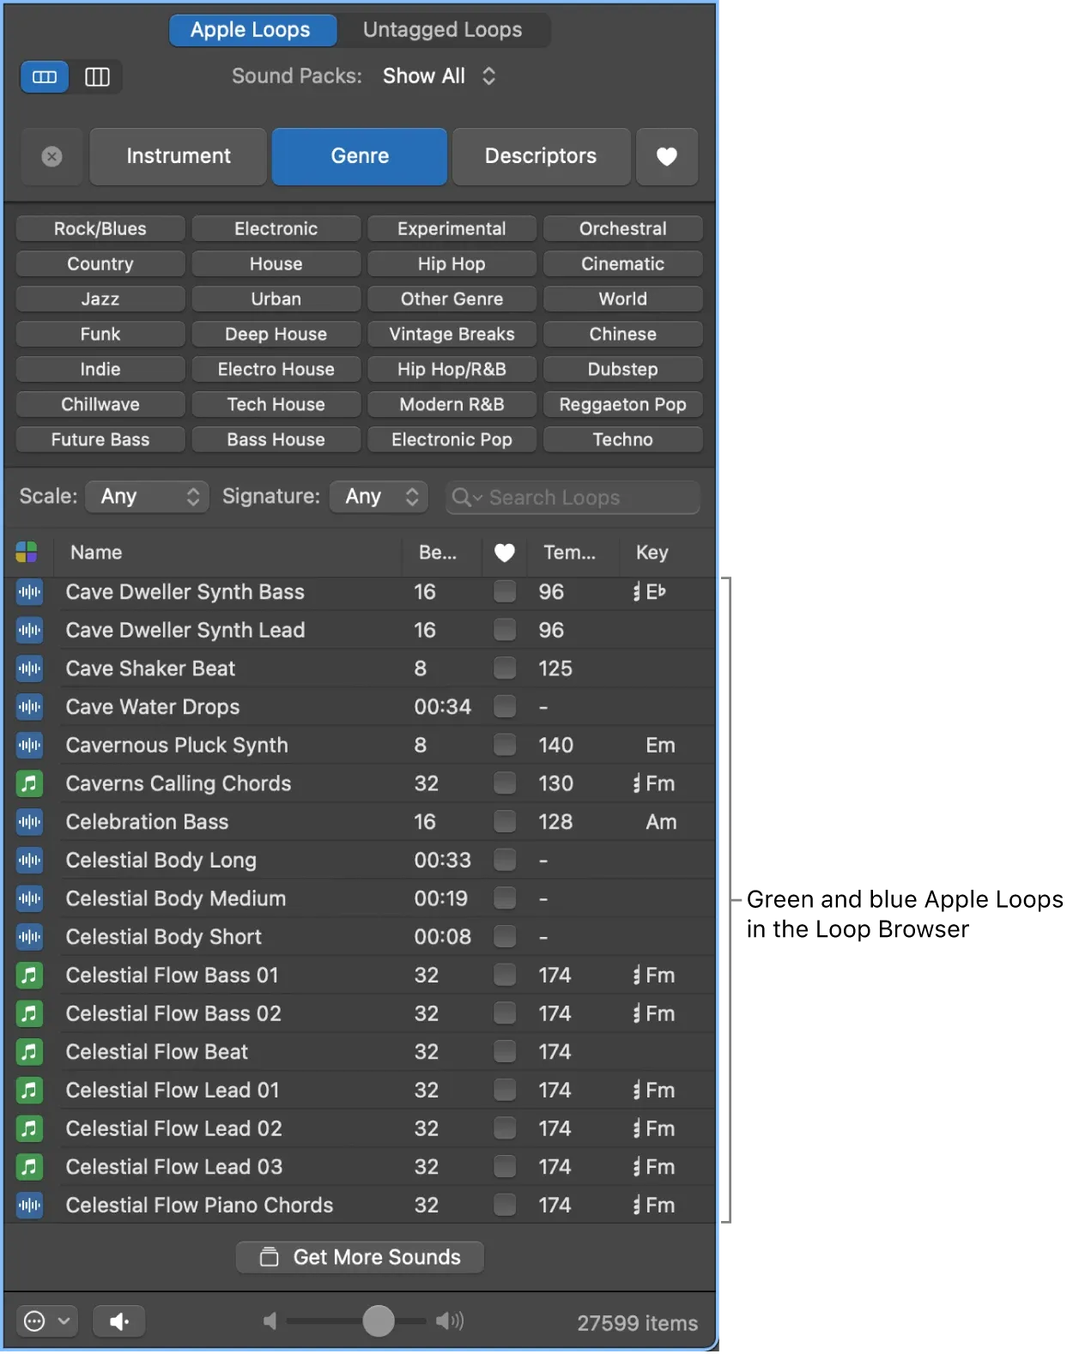Reset filters with the X clear button
The width and height of the screenshot is (1073, 1354).
(x=52, y=156)
